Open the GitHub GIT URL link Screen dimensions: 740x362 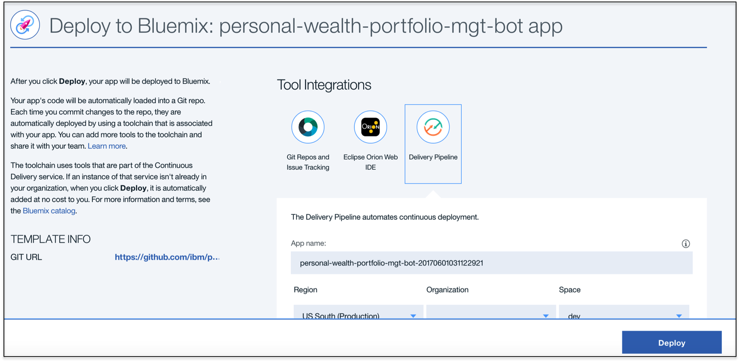pyautogui.click(x=167, y=257)
